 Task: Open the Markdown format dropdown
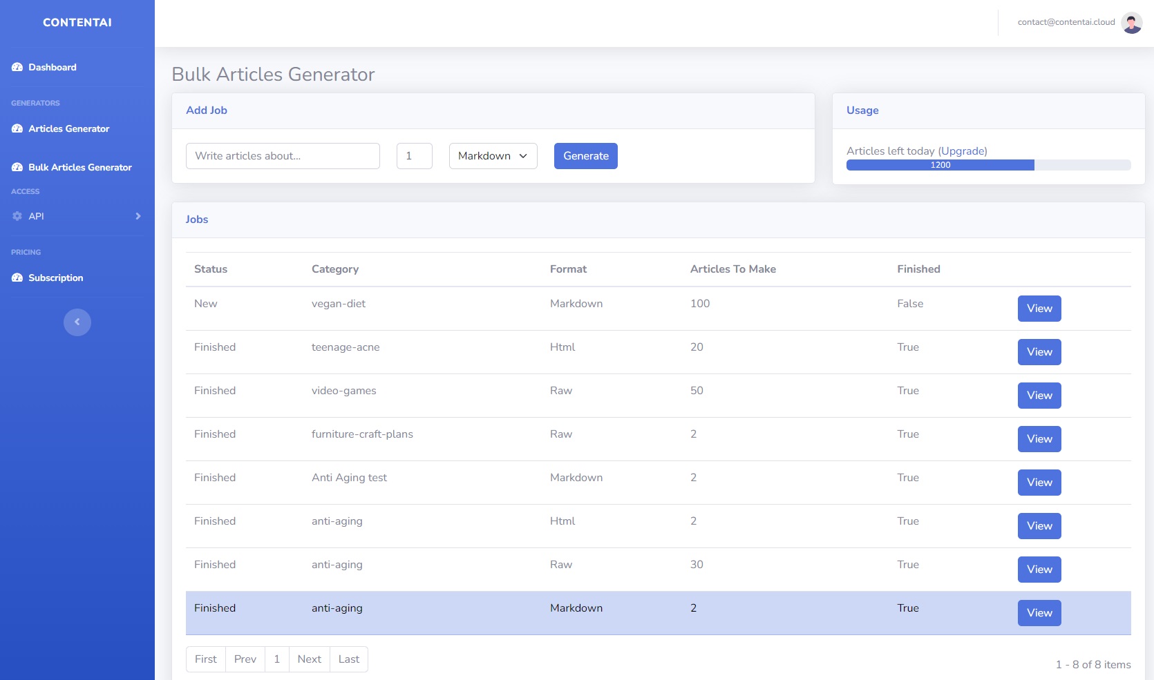point(492,155)
